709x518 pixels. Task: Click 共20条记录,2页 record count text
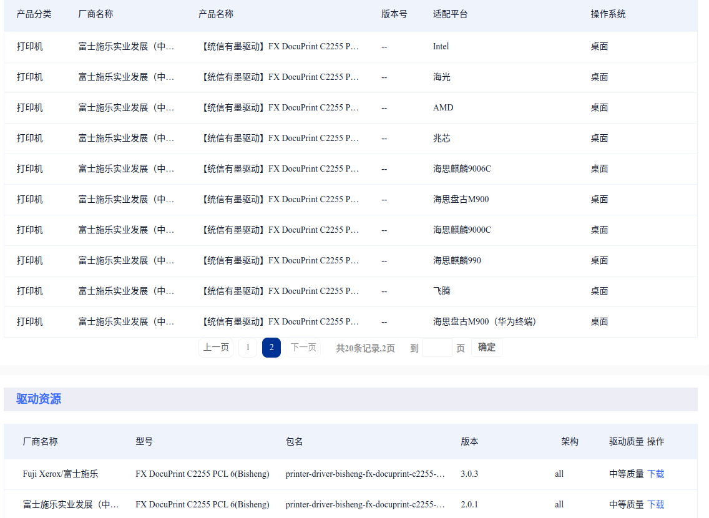365,348
